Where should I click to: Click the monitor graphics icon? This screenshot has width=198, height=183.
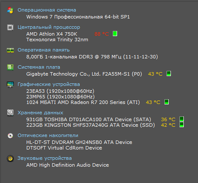(10, 85)
